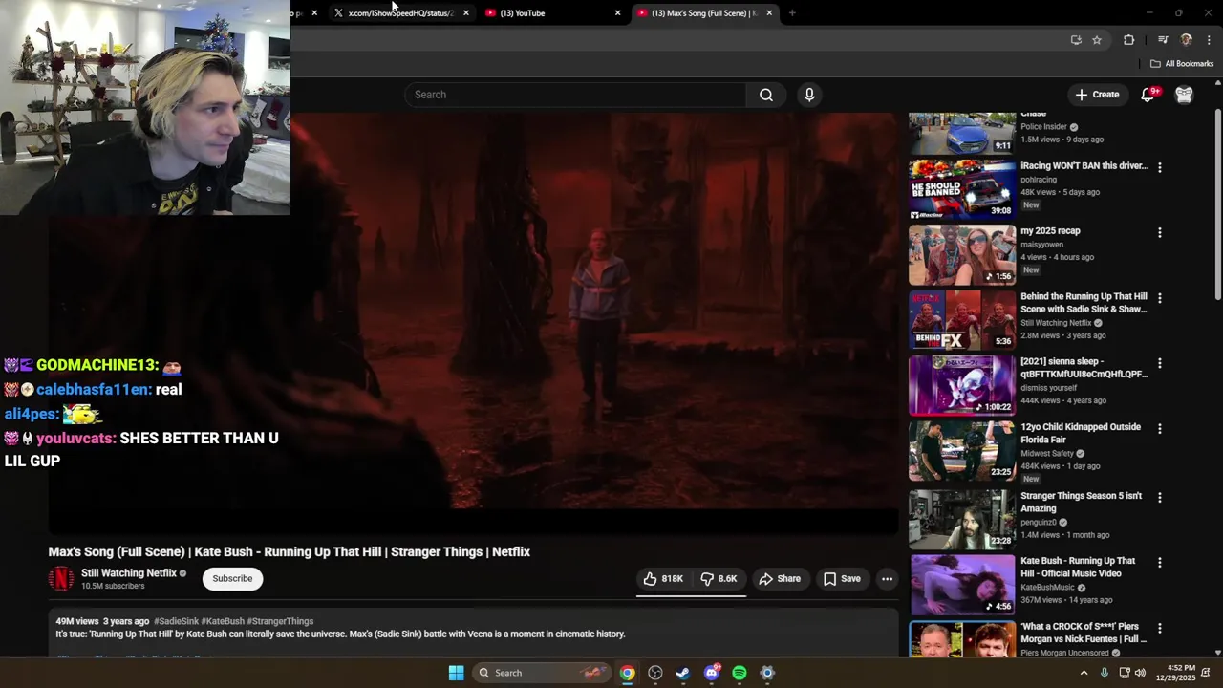Open options for sienna sleep video
The image size is (1223, 688).
pos(1160,363)
